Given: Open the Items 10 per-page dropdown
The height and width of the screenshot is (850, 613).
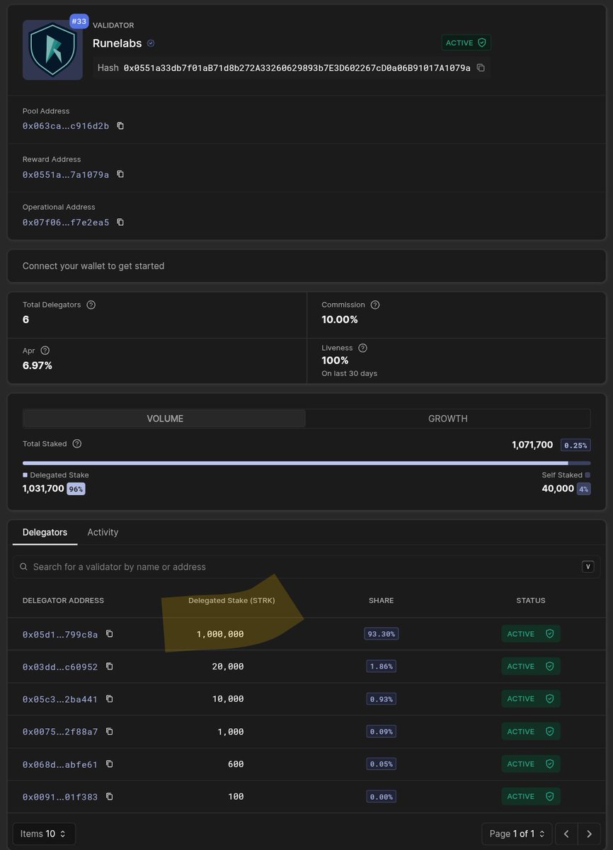Looking at the screenshot, I should 44,834.
